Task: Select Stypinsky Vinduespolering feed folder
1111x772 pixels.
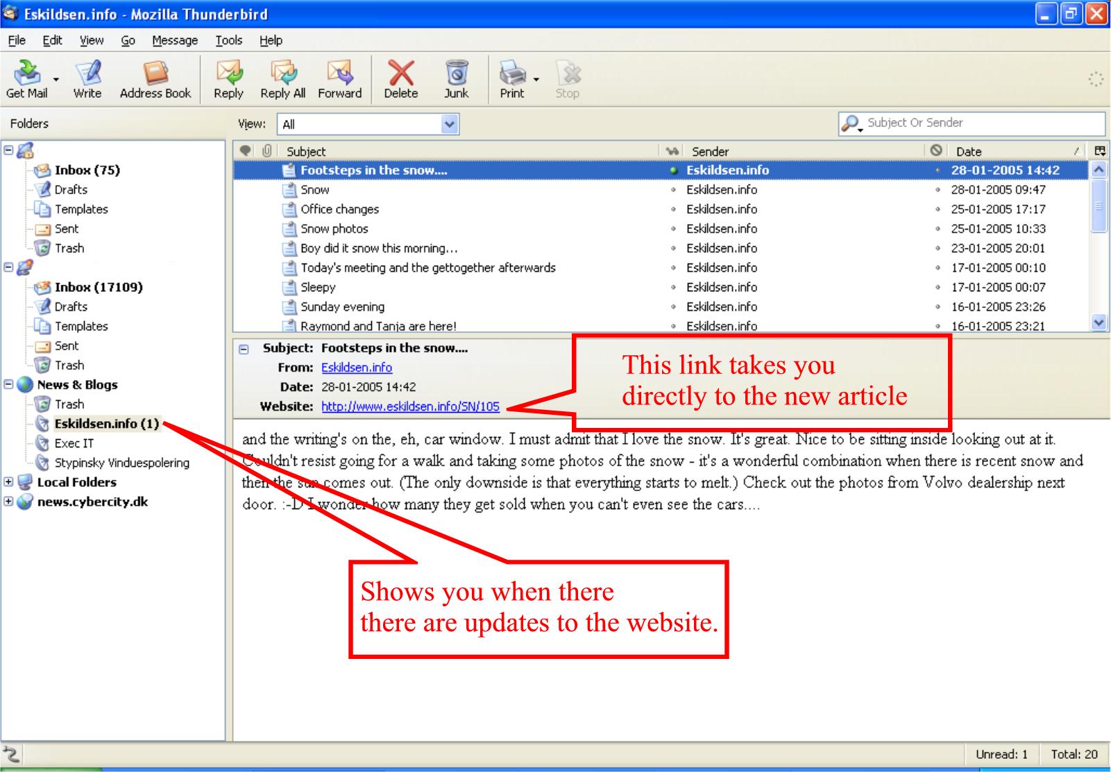Action: pos(121,463)
